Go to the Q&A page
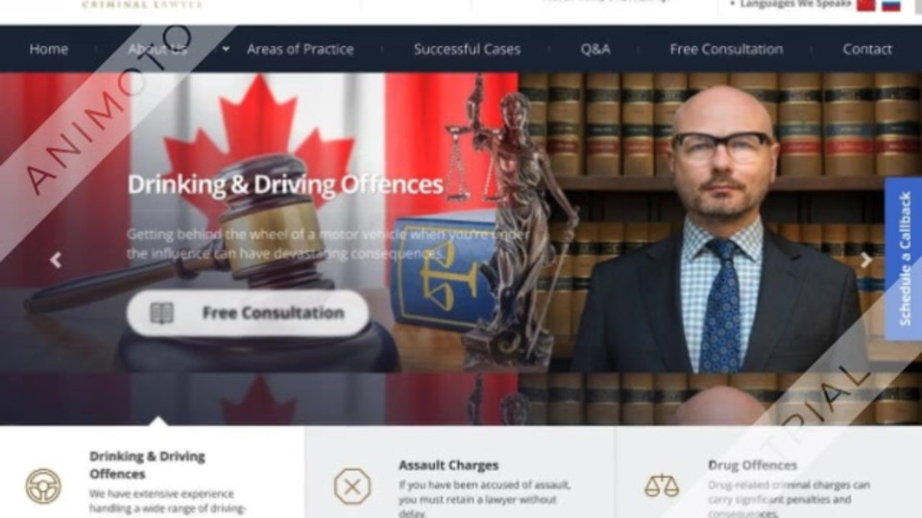Viewport: 922px width, 518px height. (595, 49)
